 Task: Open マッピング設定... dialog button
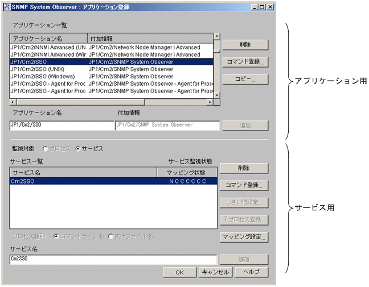pyautogui.click(x=244, y=237)
